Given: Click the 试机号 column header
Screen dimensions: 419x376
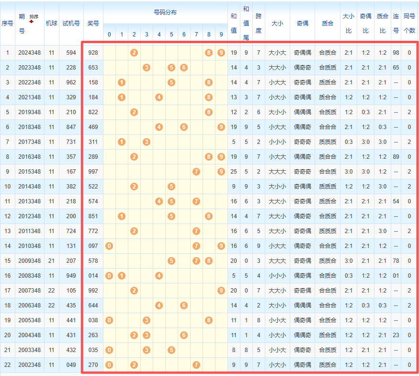Looking at the screenshot, I should click(x=71, y=23).
